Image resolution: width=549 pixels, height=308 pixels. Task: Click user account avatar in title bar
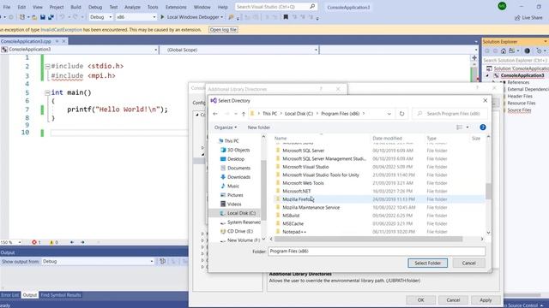[502, 6]
